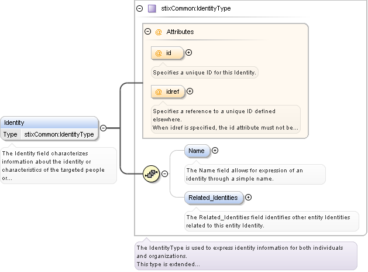Select the Name element node
Screen dimensions: 368x272
[x=197, y=151]
